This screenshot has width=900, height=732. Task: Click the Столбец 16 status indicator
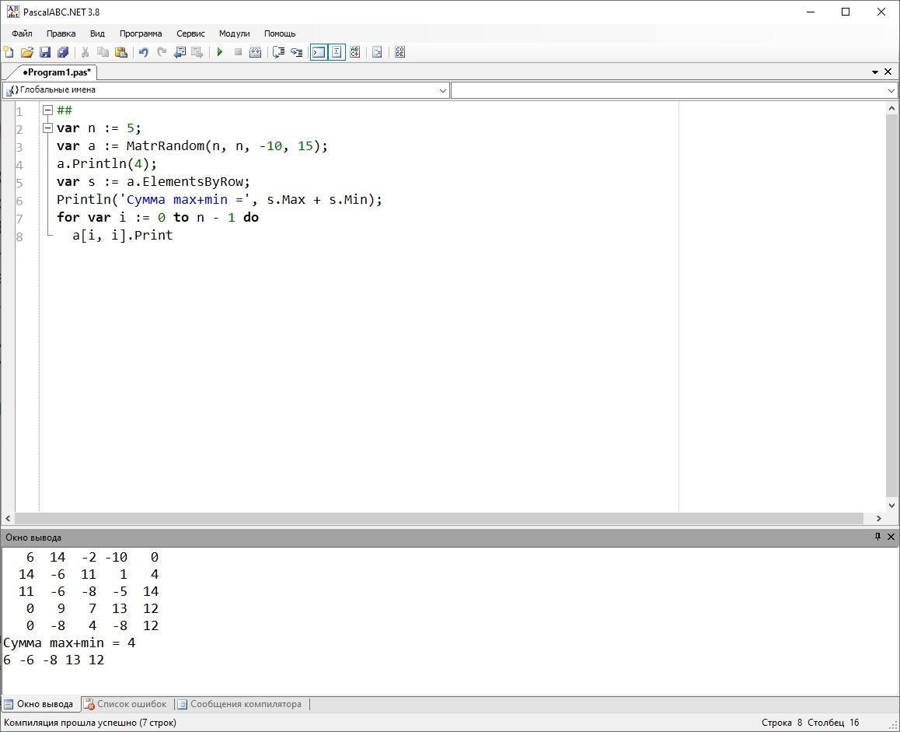(833, 723)
